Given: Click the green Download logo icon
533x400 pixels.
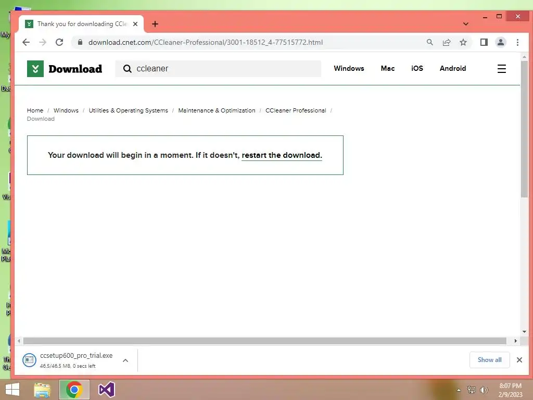Looking at the screenshot, I should click(35, 69).
